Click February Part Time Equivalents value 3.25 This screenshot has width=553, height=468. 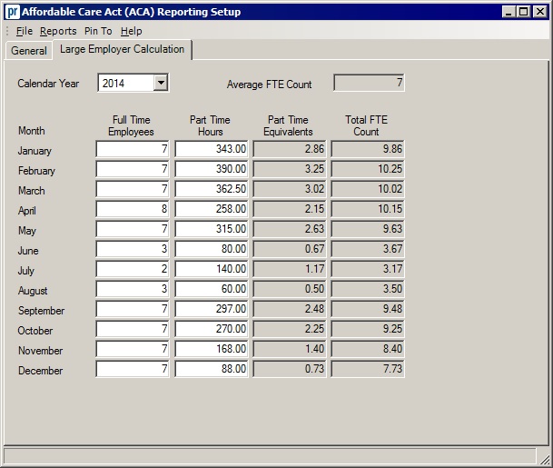tap(290, 169)
